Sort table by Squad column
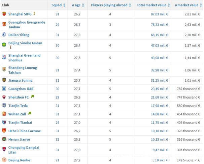 [x=58, y=5]
